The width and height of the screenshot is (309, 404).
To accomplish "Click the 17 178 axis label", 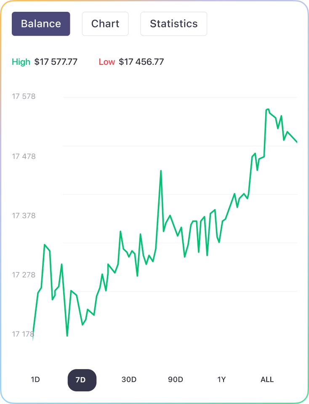I will [x=23, y=334].
